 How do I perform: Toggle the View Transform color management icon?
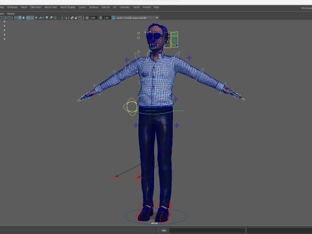113,18
